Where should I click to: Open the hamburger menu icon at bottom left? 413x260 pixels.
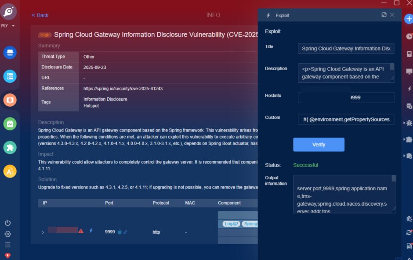pyautogui.click(x=7, y=245)
